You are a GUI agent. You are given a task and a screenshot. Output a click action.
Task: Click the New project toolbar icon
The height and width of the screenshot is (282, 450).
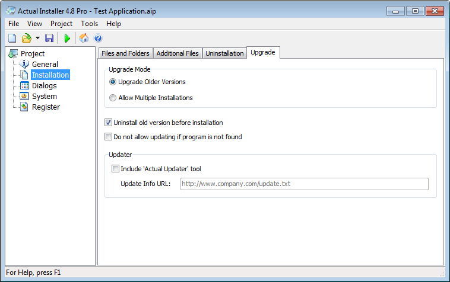12,38
